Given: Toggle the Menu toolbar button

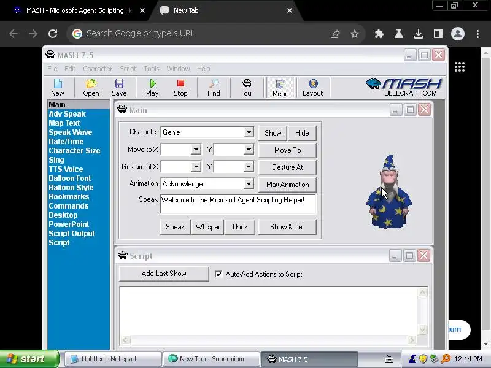Looking at the screenshot, I should click(x=280, y=88).
